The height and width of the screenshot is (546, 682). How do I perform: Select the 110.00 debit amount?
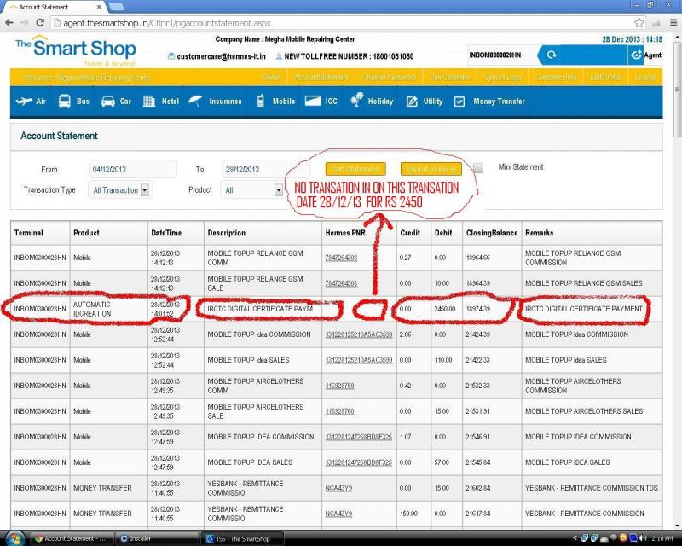pyautogui.click(x=442, y=360)
